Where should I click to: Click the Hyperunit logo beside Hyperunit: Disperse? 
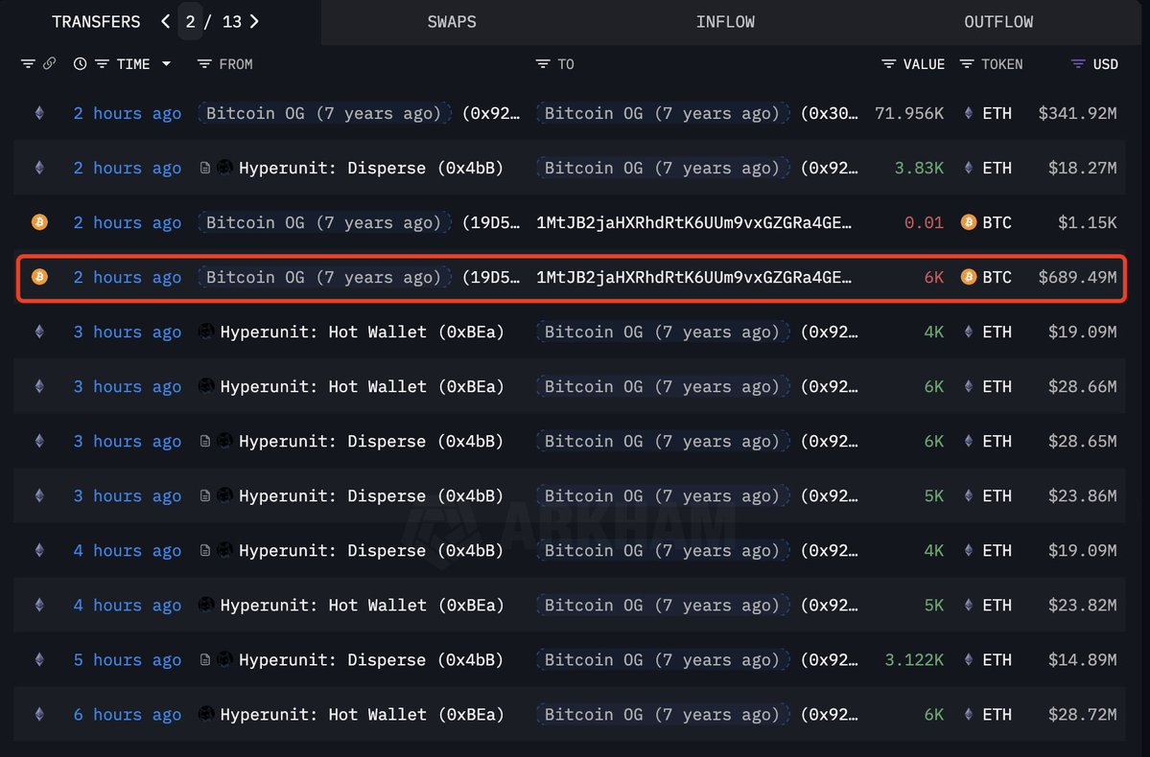point(224,168)
